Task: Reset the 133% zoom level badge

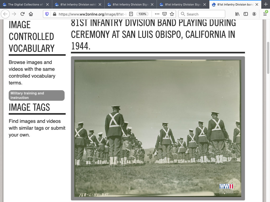Action: (142, 14)
